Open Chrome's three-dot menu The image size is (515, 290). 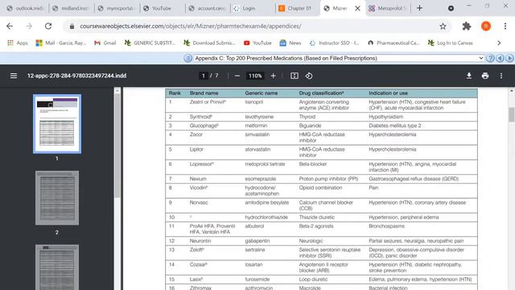click(x=505, y=27)
